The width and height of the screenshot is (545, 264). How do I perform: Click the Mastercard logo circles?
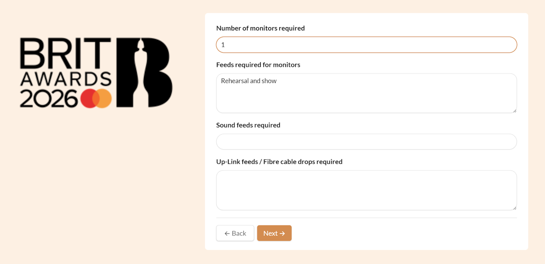(96, 98)
